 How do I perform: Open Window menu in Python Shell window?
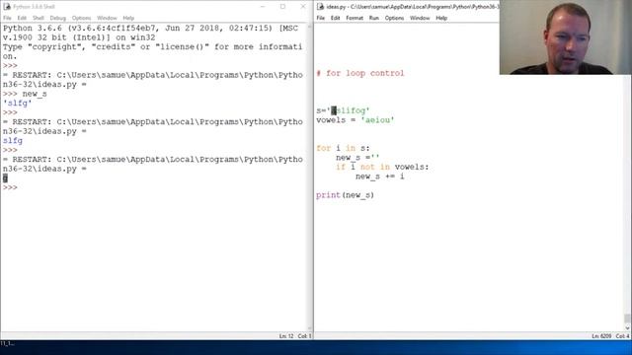pyautogui.click(x=107, y=18)
